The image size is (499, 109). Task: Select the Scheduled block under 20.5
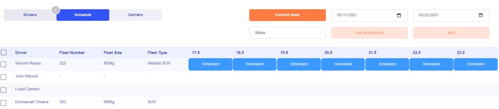[343, 64]
